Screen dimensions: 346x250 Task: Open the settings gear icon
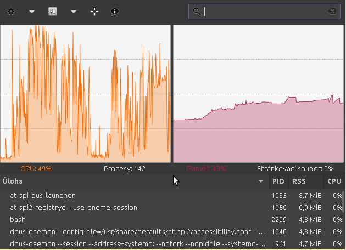click(x=11, y=11)
